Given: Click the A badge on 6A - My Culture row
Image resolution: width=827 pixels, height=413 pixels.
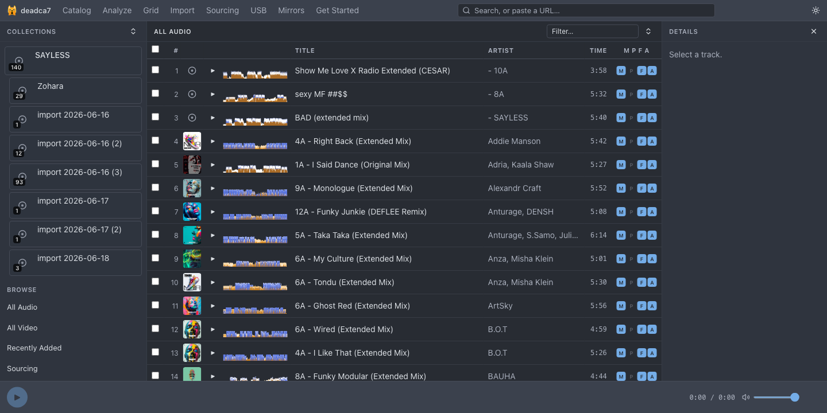Looking at the screenshot, I should point(652,259).
